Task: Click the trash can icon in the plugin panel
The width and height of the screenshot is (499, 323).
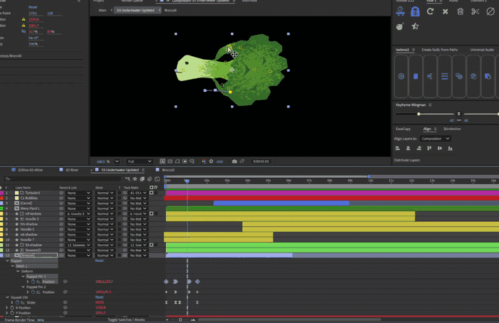Action: tap(461, 12)
